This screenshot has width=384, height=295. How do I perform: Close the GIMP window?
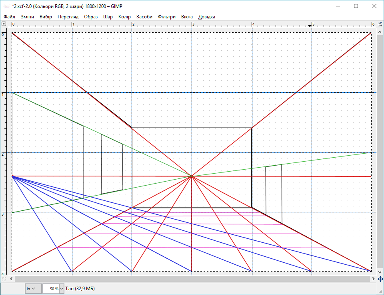[374, 6]
